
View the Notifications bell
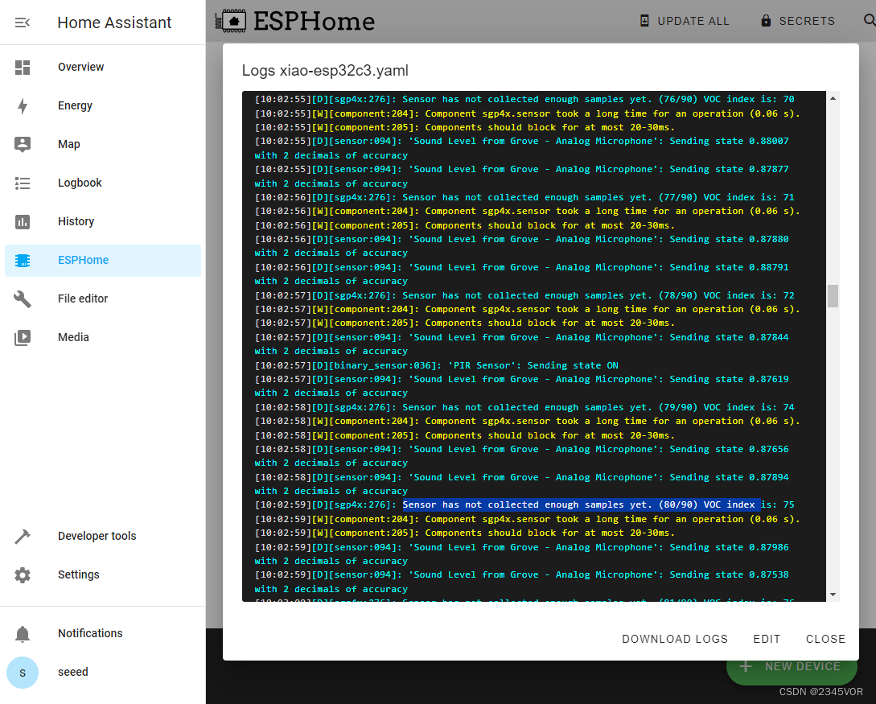point(23,633)
